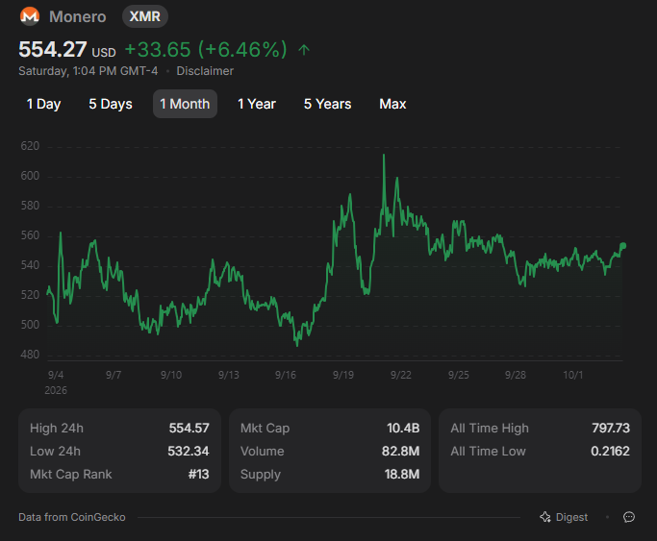Image resolution: width=657 pixels, height=541 pixels.
Task: Click the Volume value 82.8M
Action: click(400, 451)
